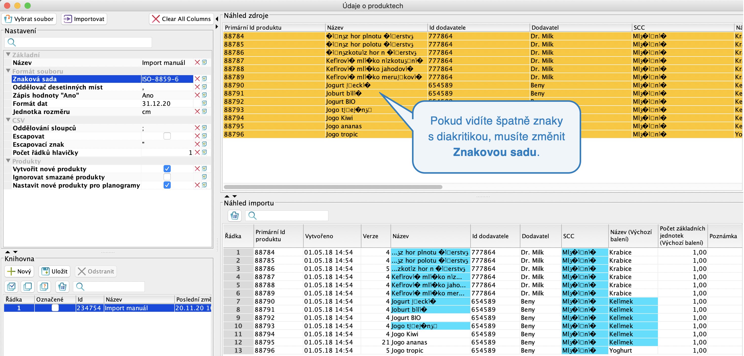Open the Znaková sada ISO-8859-6 value
Screen dimensions: 744x356
[x=167, y=79]
